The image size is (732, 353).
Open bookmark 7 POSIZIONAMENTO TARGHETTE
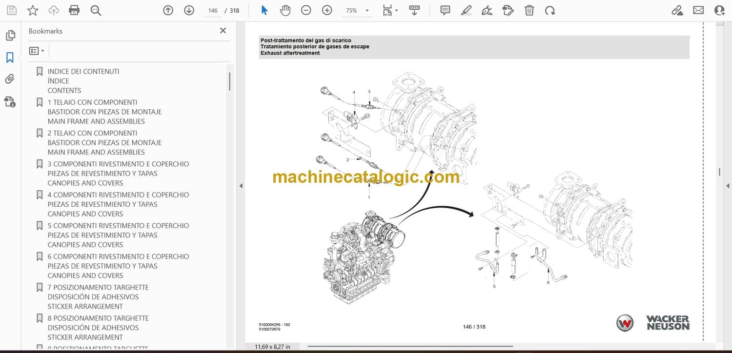(x=98, y=287)
